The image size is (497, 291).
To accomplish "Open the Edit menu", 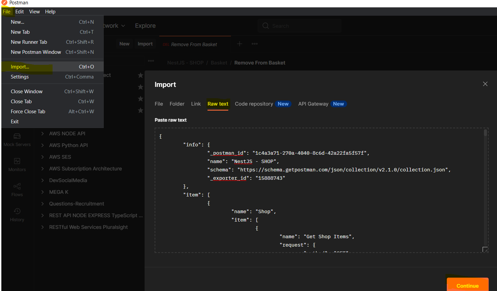I will tap(20, 12).
